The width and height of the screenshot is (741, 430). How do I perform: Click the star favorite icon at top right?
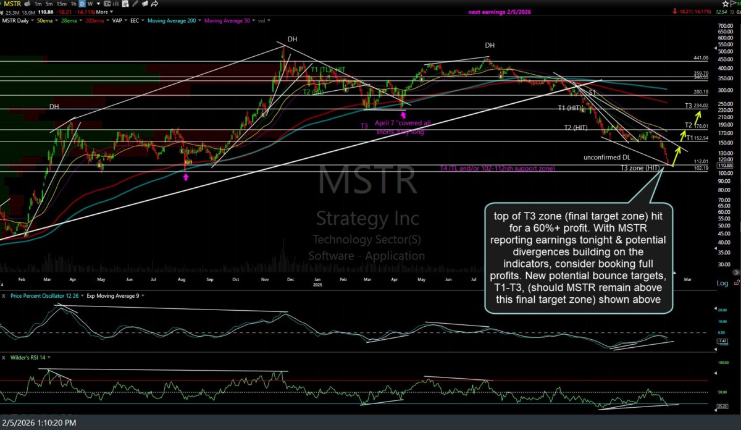(727, 4)
